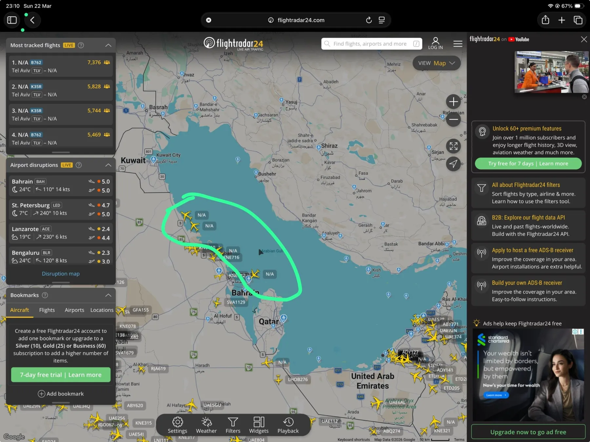
Task: Collapse the Bookmarks panel
Action: (108, 295)
